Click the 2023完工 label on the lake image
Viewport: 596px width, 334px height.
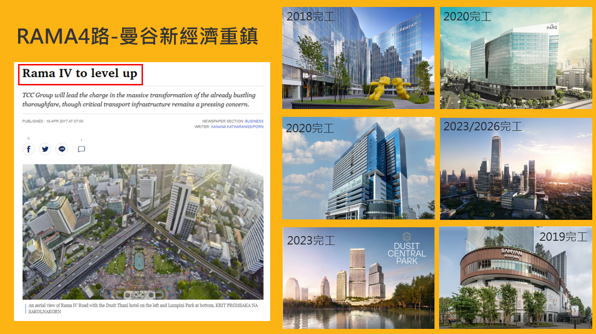click(x=311, y=240)
